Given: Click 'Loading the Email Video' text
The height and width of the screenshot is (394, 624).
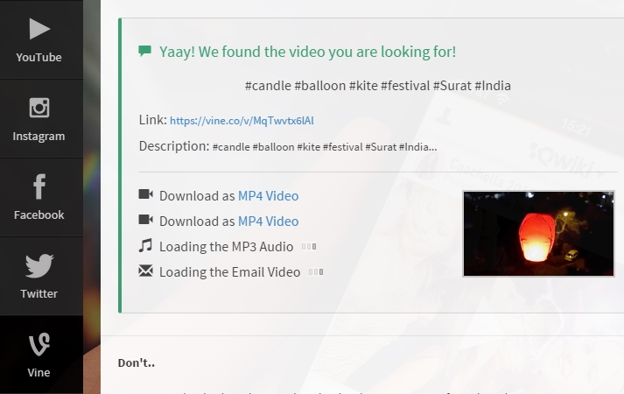Looking at the screenshot, I should pyautogui.click(x=229, y=272).
